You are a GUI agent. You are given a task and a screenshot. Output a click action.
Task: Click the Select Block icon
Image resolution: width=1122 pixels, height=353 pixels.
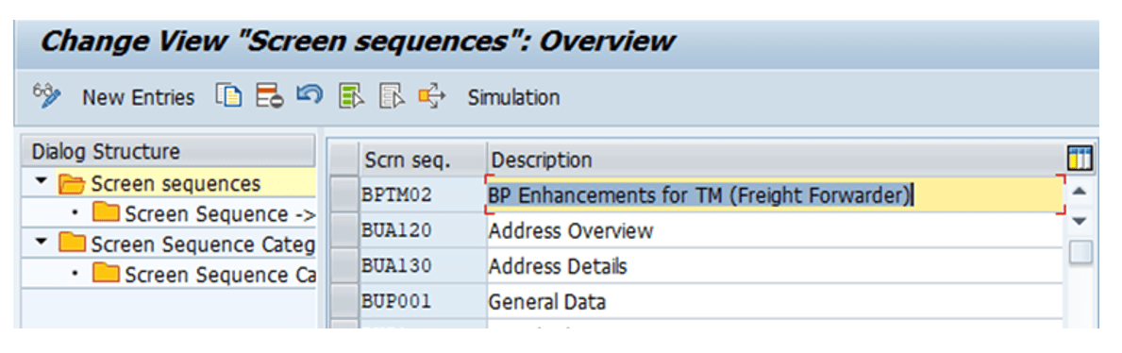pyautogui.click(x=393, y=96)
